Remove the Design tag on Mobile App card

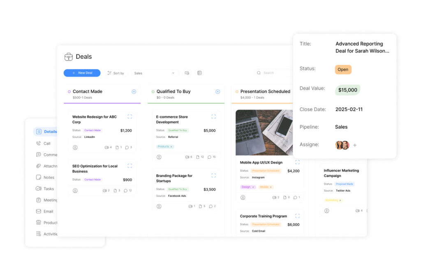[x=253, y=187]
